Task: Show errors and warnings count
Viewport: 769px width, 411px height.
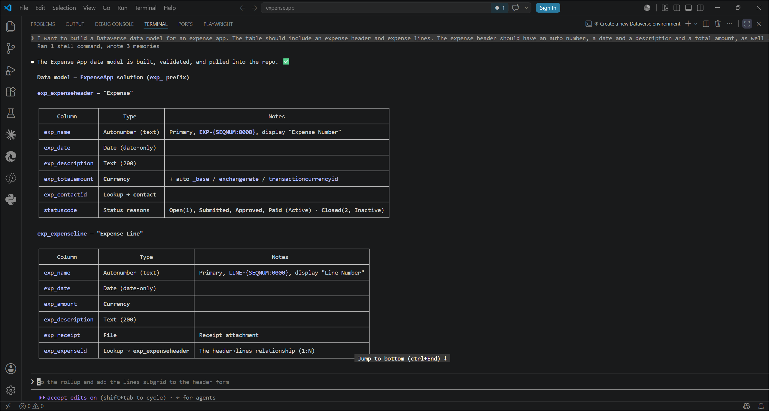Action: click(32, 406)
